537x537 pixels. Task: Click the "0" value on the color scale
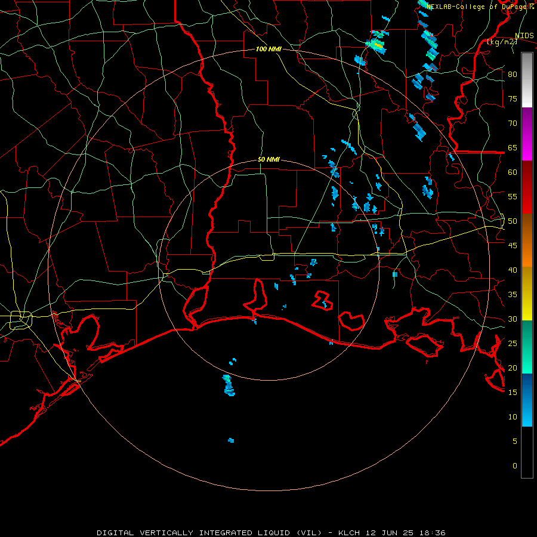click(x=515, y=466)
